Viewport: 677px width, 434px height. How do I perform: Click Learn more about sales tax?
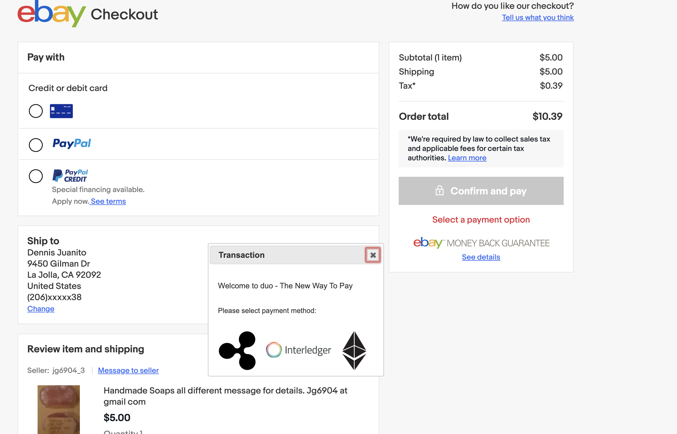point(467,158)
